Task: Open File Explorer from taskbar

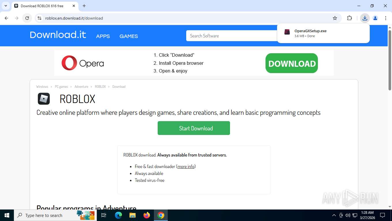Action: (x=132, y=215)
